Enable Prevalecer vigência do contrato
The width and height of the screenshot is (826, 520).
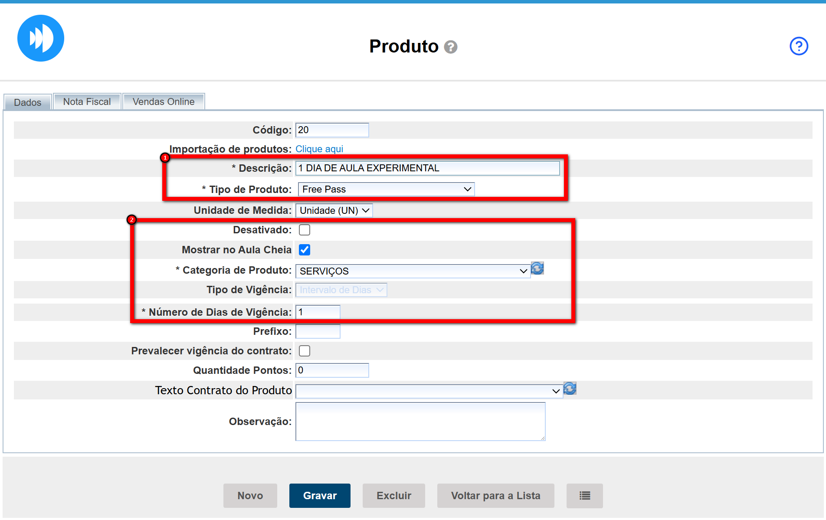(305, 351)
